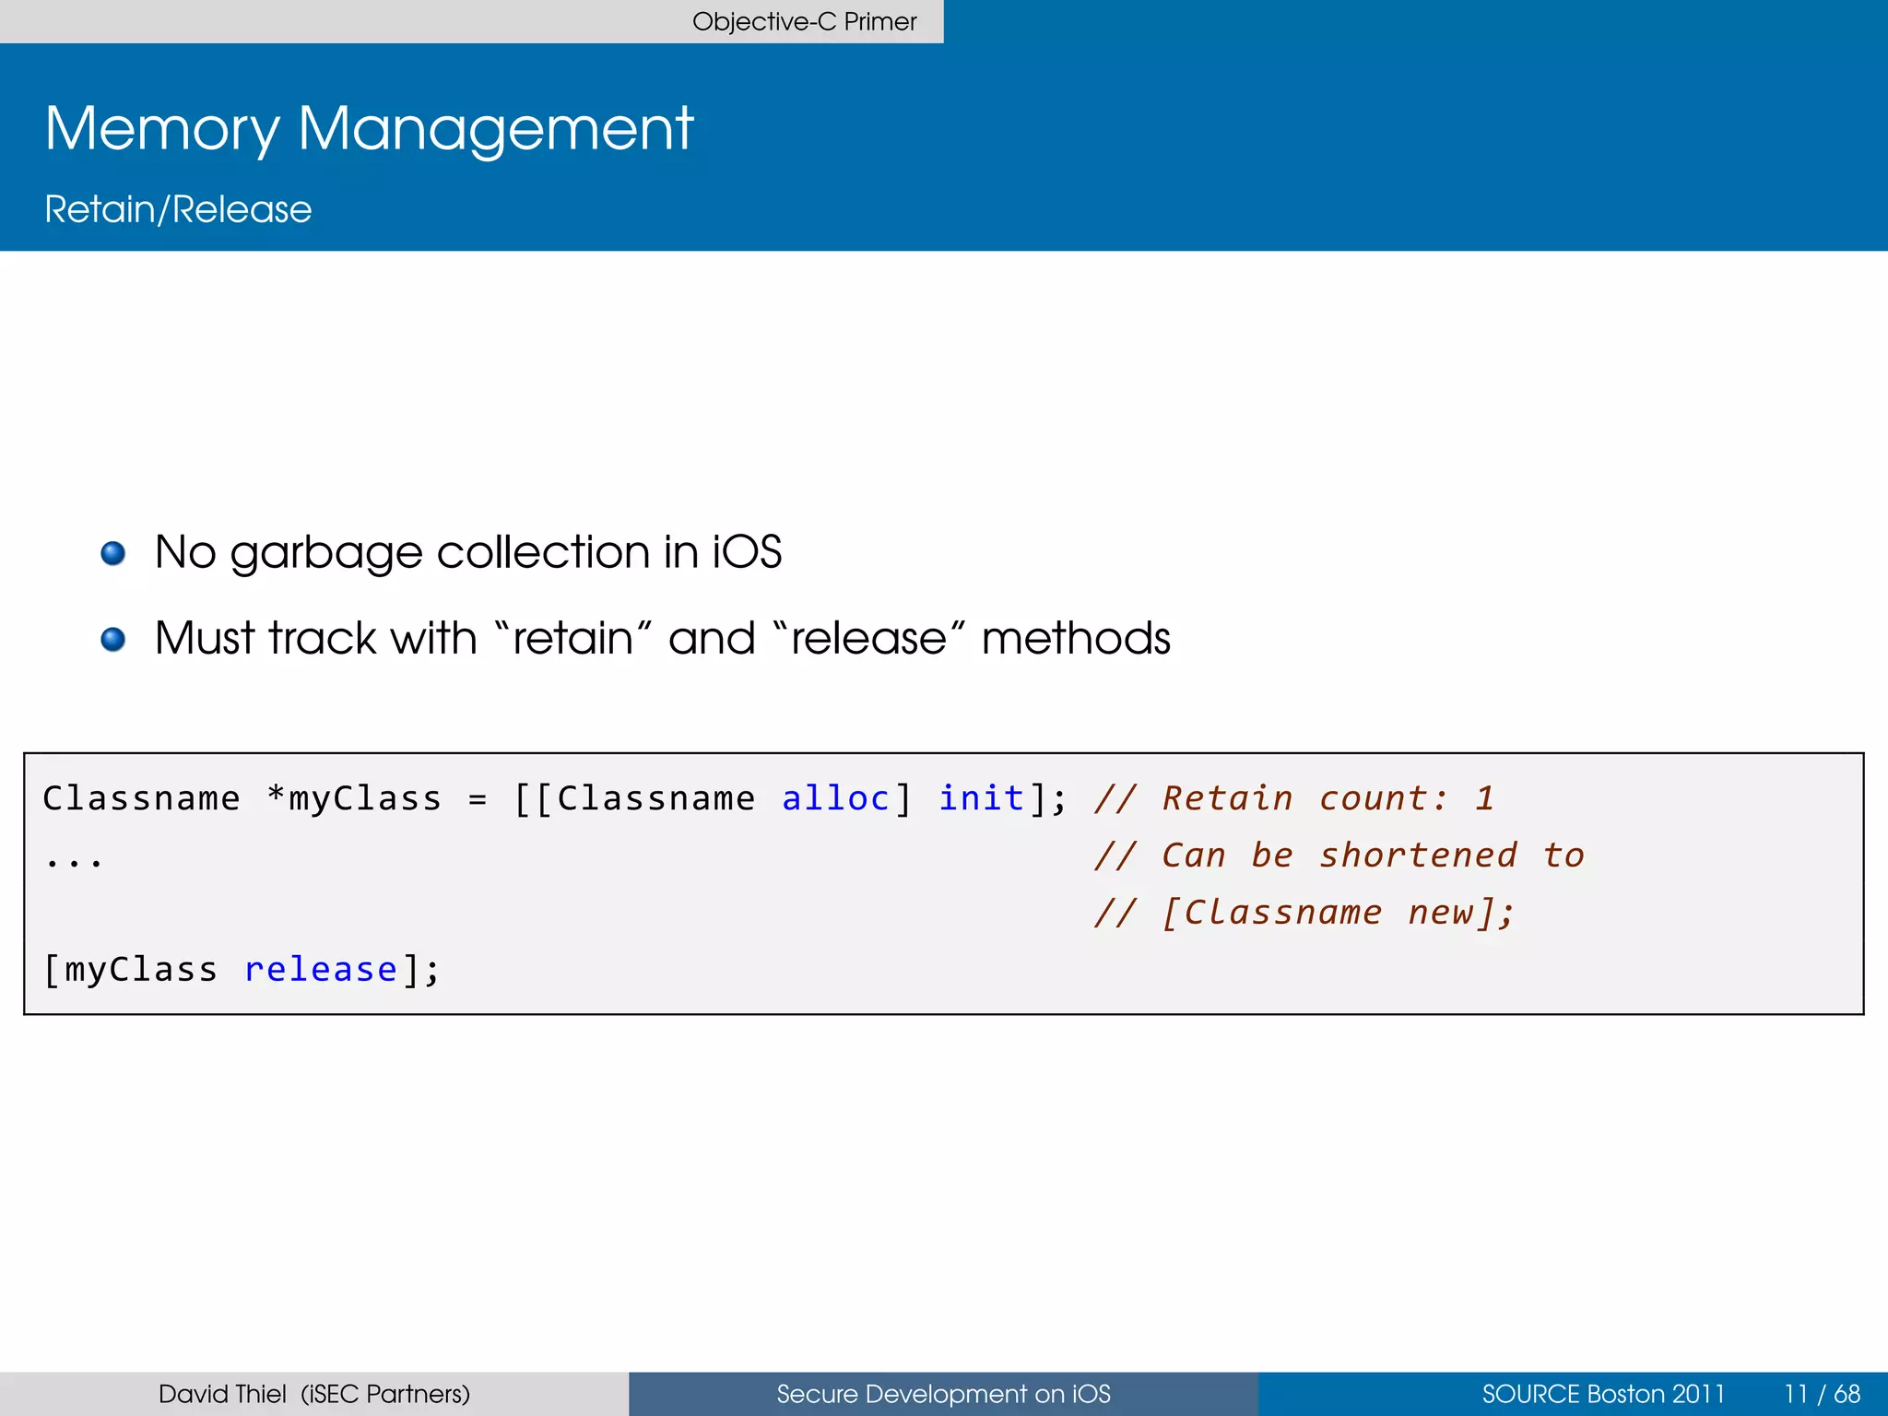1888x1416 pixels.
Task: Click the [myClass text in the last code line
Action: [131, 970]
